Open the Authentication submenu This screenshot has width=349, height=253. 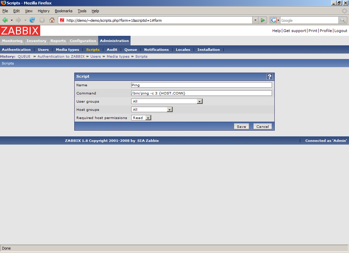click(x=16, y=50)
